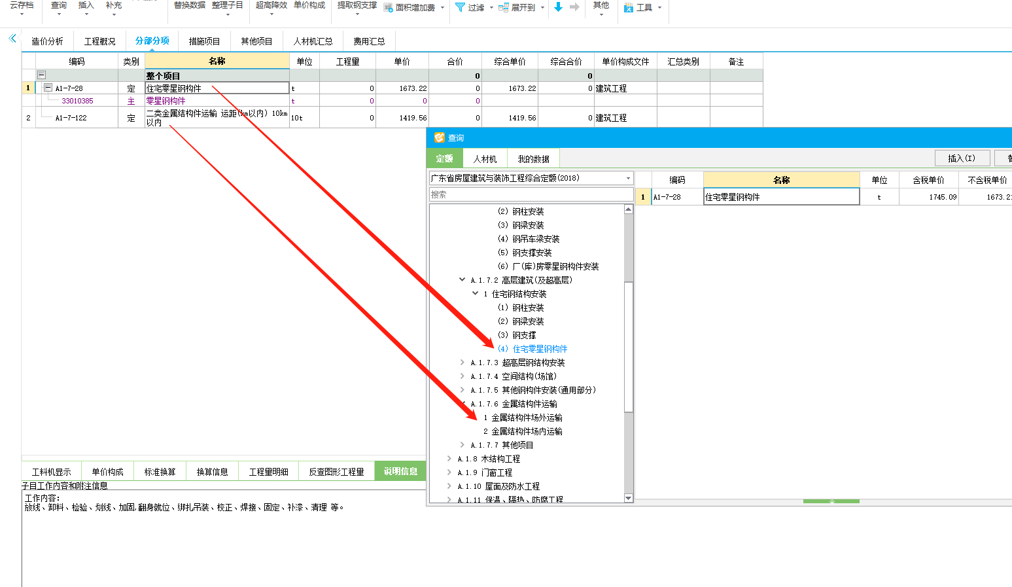The image size is (1012, 587).
Task: Click the A1-7-28 result row in query
Action: click(x=824, y=197)
